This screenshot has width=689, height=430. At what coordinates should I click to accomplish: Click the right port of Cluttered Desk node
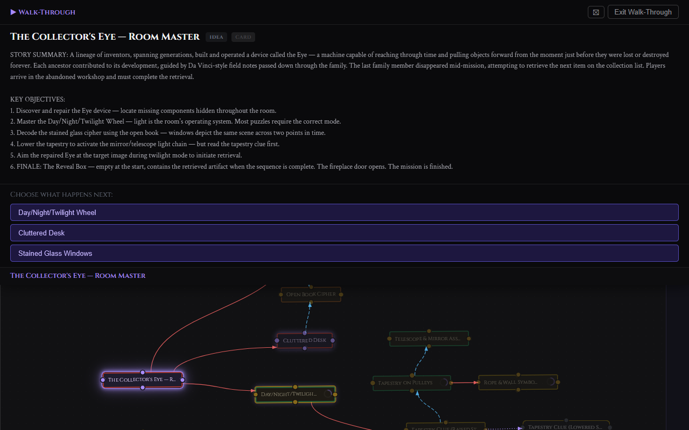[x=333, y=340]
